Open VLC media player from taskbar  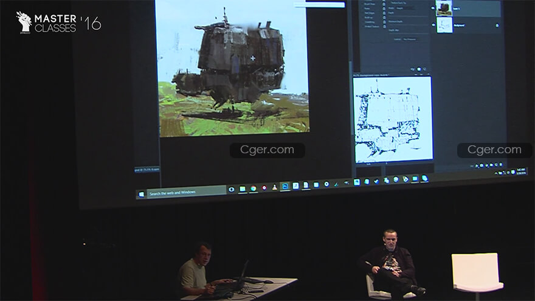point(274,187)
